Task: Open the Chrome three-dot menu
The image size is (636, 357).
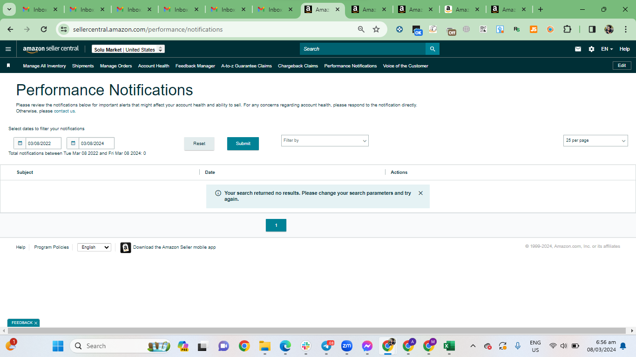Action: [x=625, y=29]
